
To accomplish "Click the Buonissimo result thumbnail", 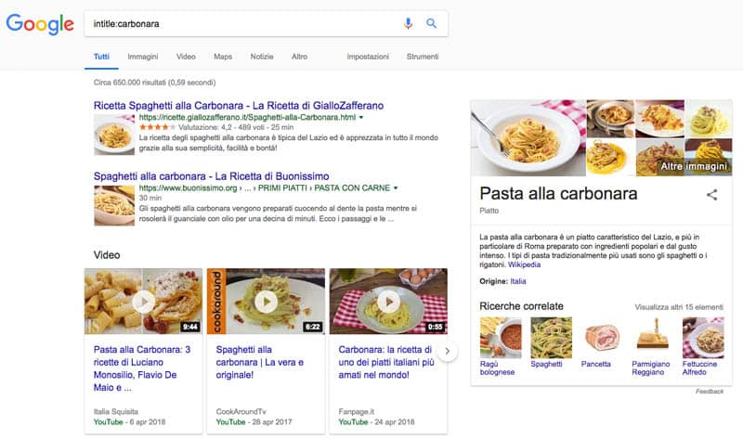I will [114, 205].
